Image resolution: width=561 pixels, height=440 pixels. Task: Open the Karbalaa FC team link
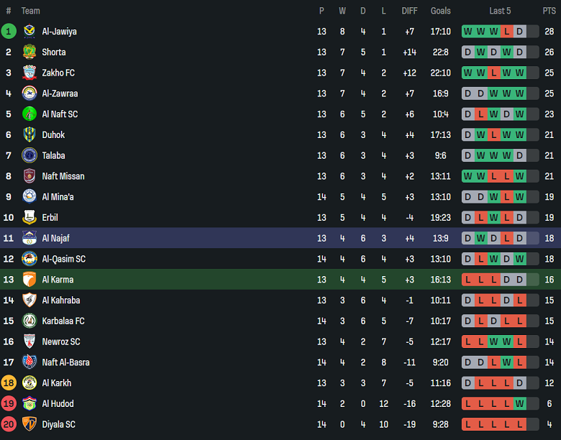tap(63, 321)
